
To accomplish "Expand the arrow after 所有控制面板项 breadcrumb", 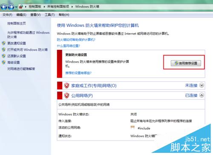I will pos(72,7).
